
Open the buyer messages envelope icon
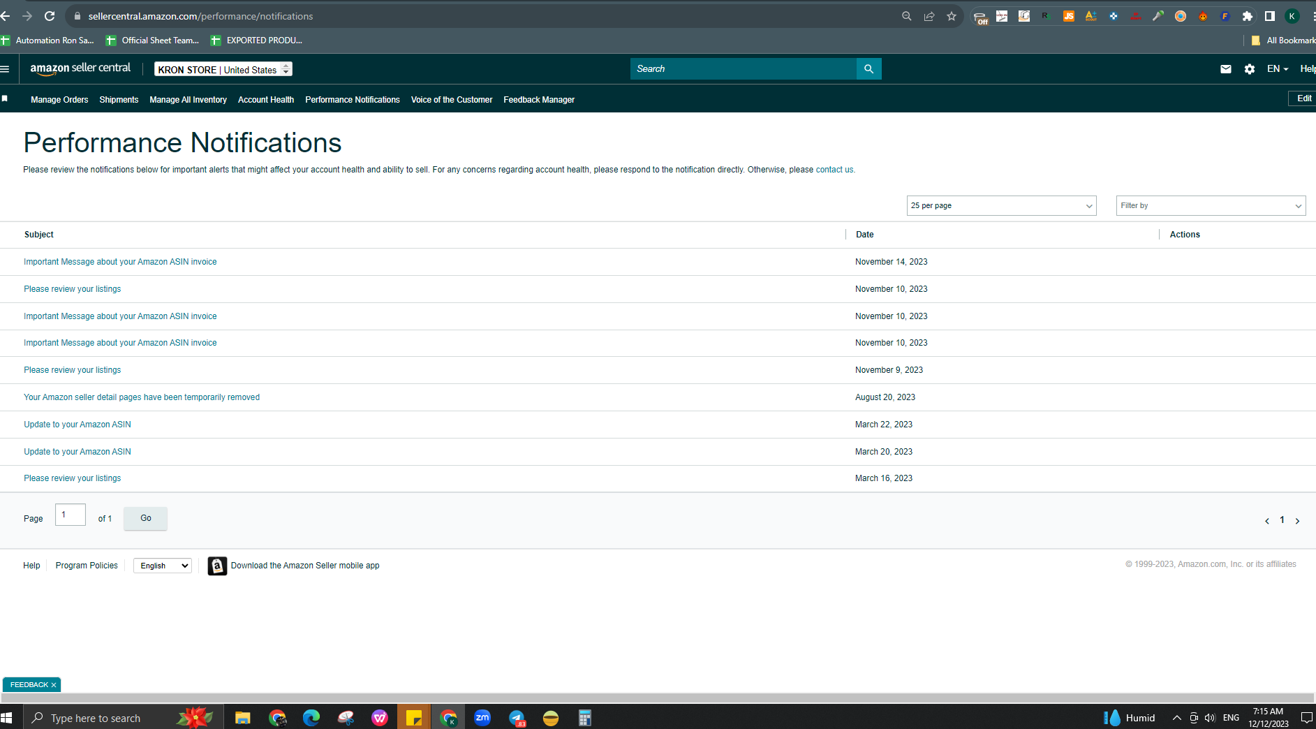(1226, 69)
